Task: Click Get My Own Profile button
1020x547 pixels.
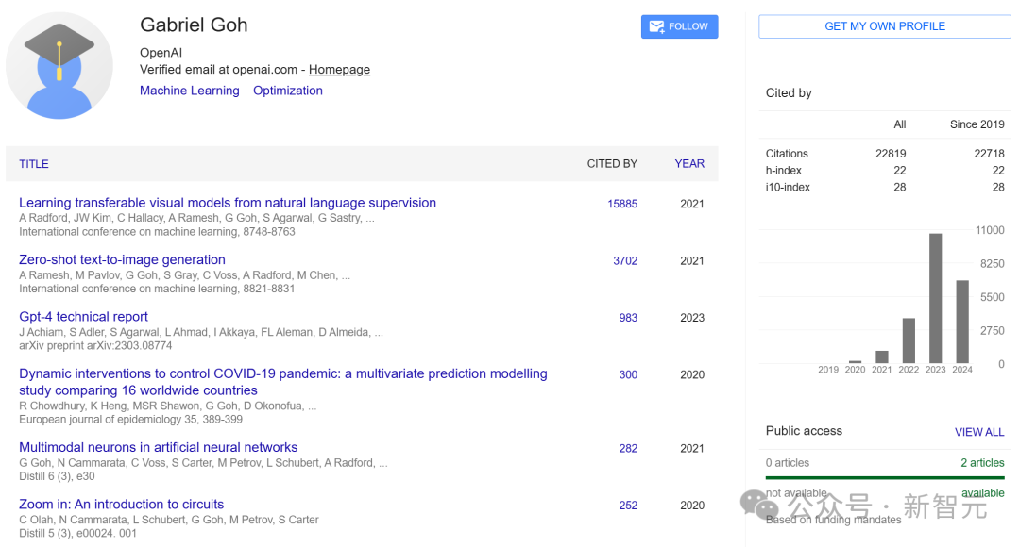Action: tap(885, 26)
